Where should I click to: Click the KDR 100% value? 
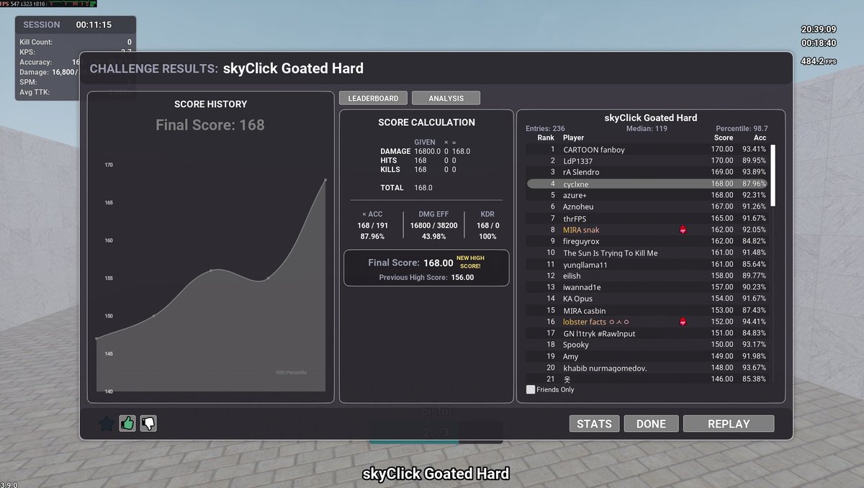point(487,236)
